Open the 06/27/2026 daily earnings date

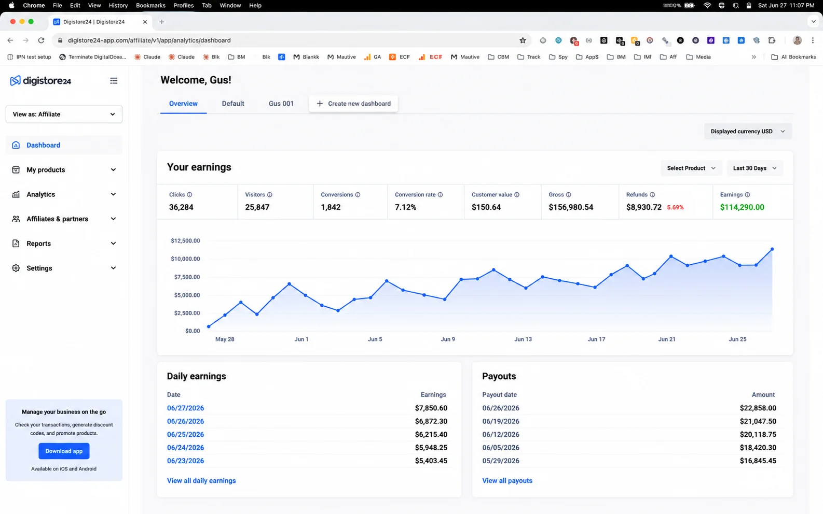(185, 408)
